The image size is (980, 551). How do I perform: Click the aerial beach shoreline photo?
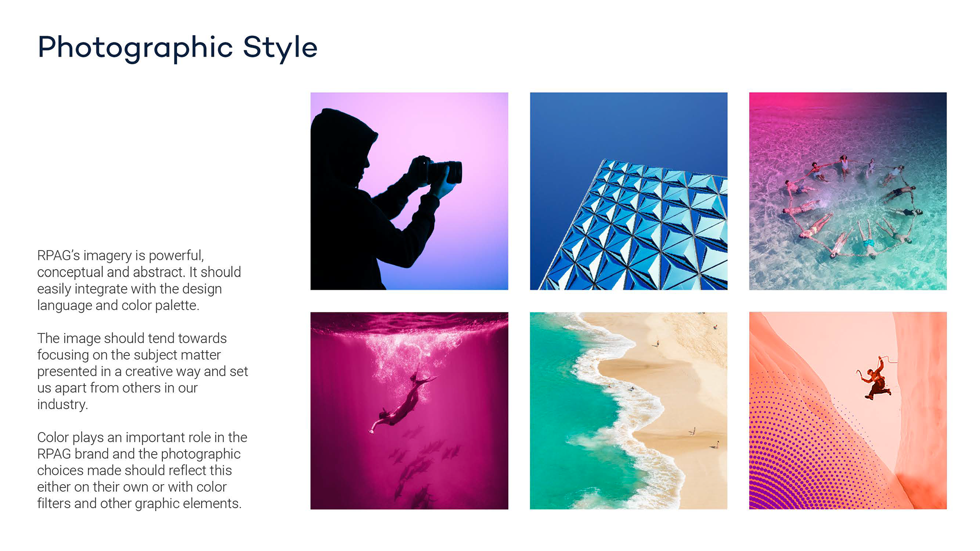[628, 411]
